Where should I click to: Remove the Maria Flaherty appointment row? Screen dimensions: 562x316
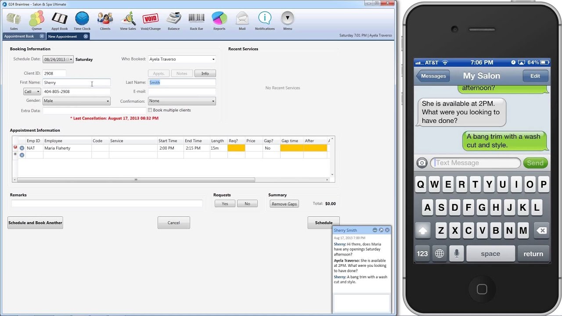coord(22,148)
